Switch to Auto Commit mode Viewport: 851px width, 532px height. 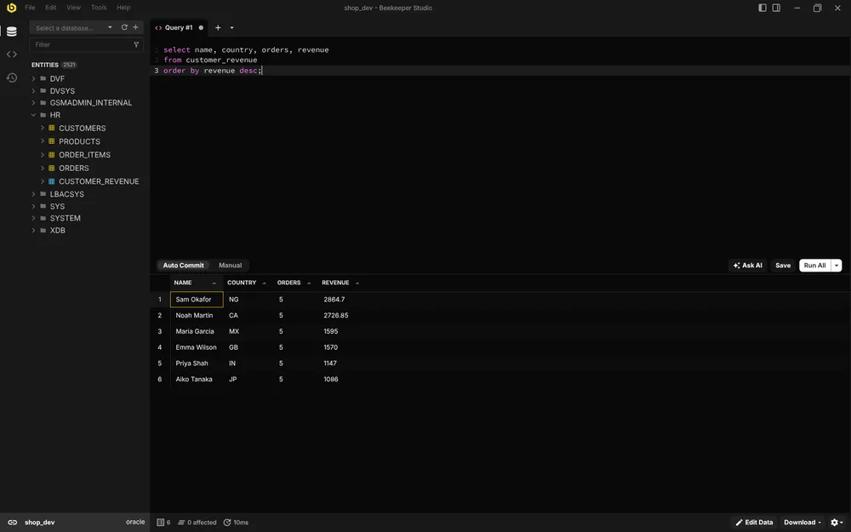184,266
